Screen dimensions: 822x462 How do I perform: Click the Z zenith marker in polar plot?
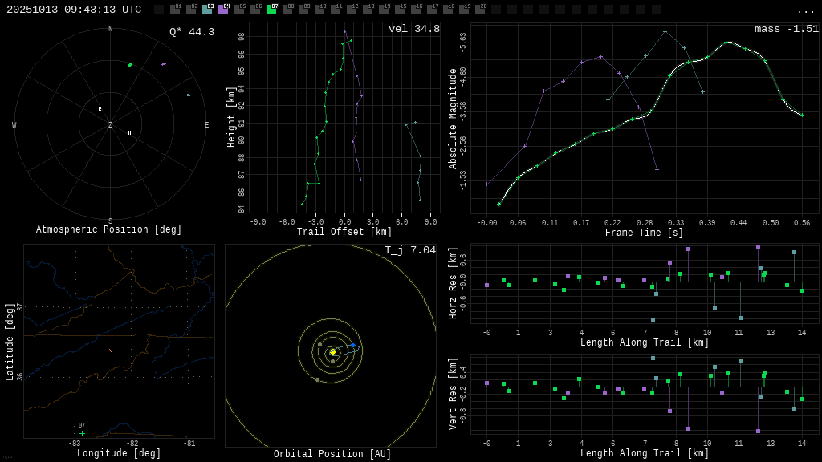point(111,125)
